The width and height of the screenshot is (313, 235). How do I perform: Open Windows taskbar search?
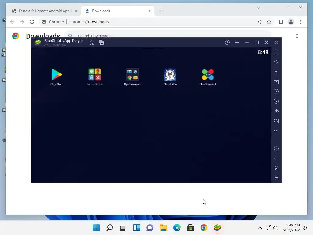click(110, 228)
